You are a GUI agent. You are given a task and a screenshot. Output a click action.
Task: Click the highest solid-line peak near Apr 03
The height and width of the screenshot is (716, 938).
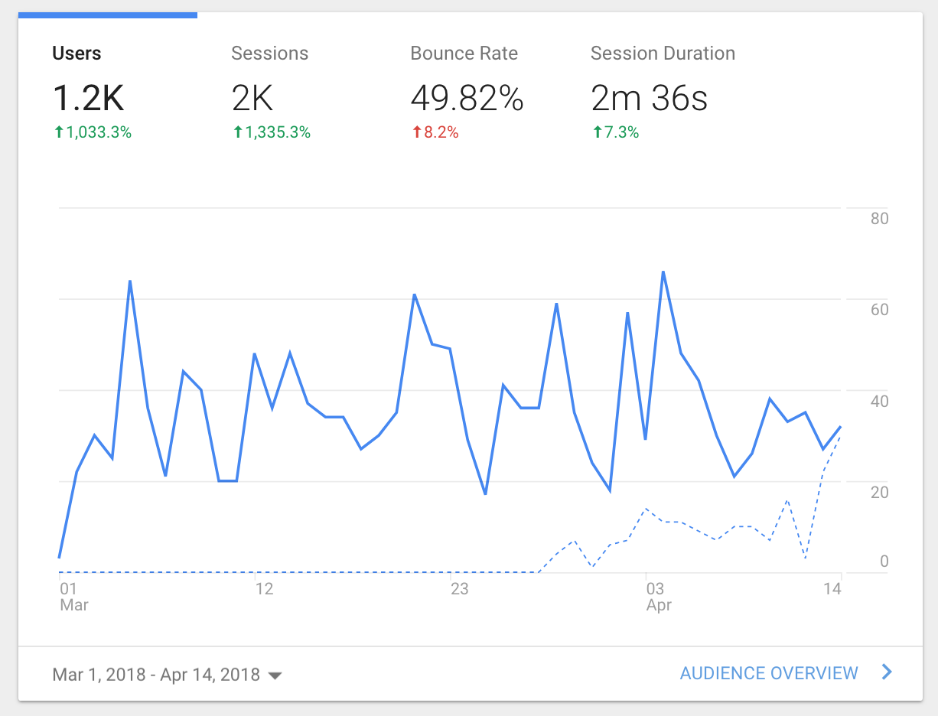point(663,272)
